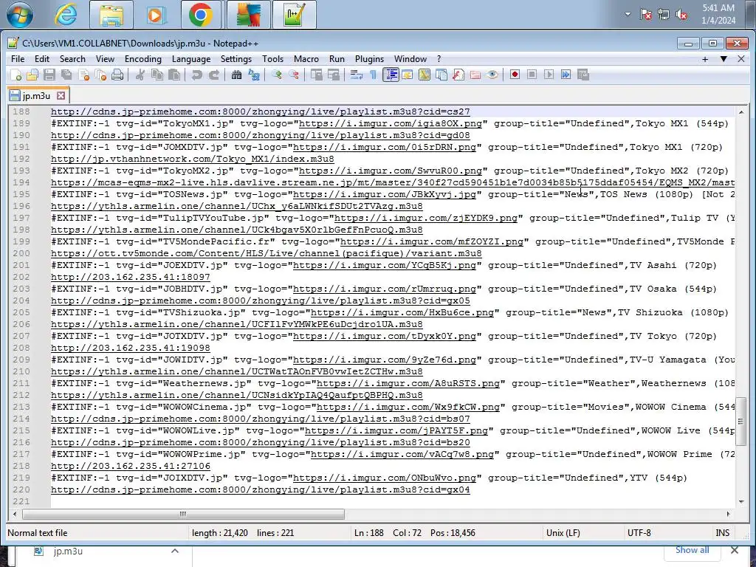Save current recorded macro toolbar icon
756x567 pixels.
[583, 75]
